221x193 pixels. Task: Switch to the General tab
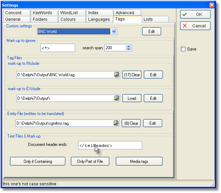coord(17,19)
